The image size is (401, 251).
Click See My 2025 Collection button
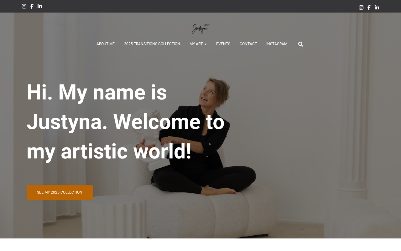coord(60,192)
